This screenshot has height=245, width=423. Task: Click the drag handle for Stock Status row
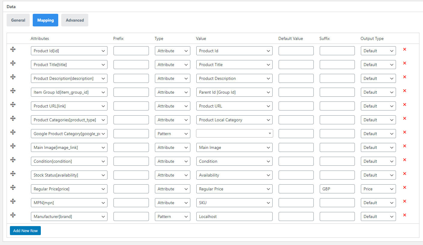point(13,174)
